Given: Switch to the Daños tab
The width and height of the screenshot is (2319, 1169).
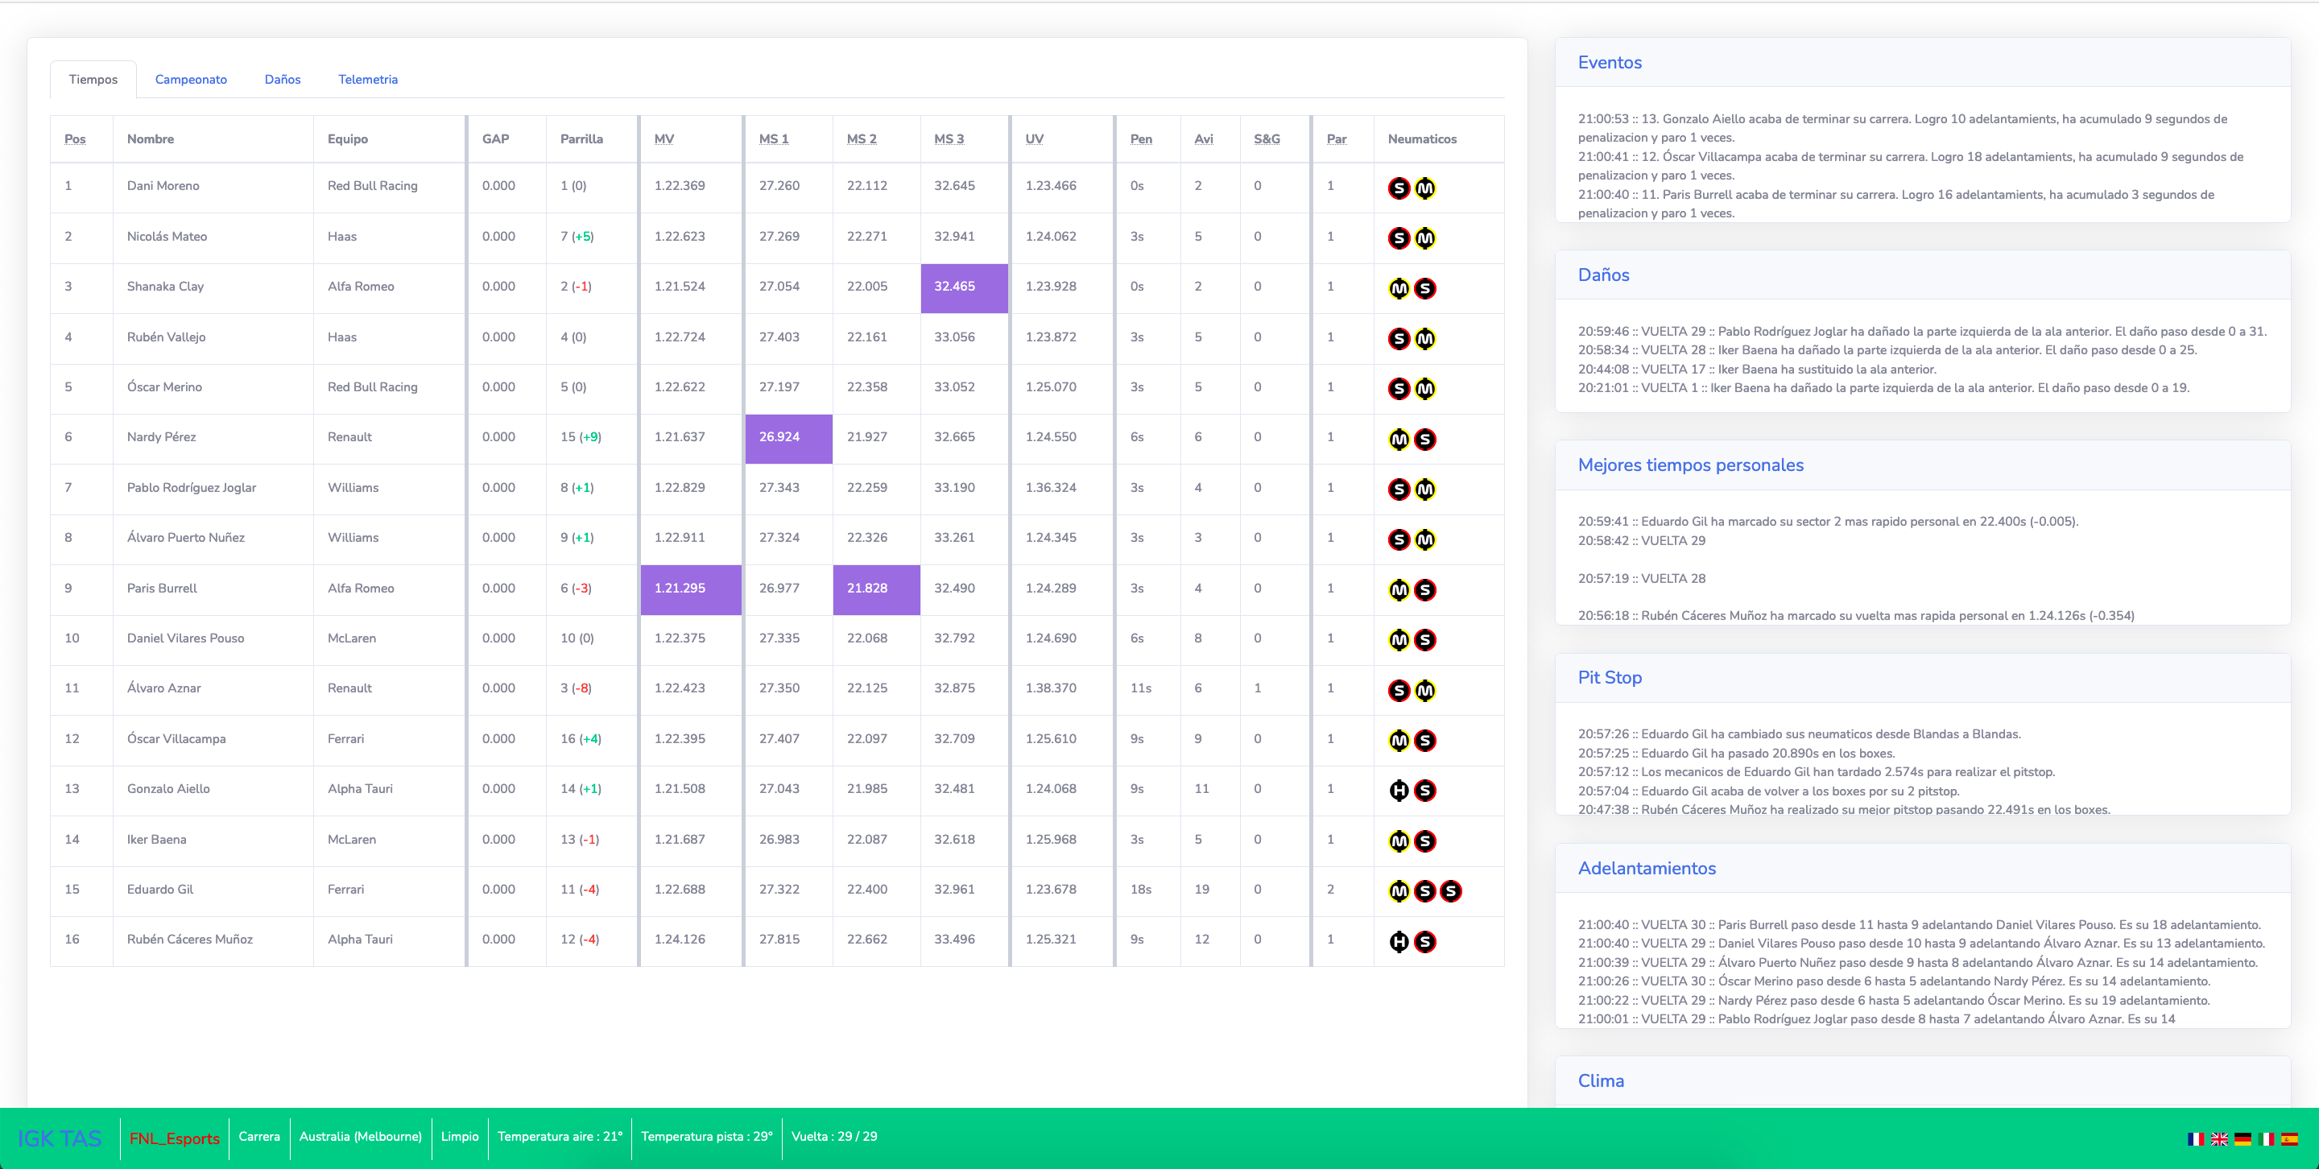Looking at the screenshot, I should click(x=283, y=79).
